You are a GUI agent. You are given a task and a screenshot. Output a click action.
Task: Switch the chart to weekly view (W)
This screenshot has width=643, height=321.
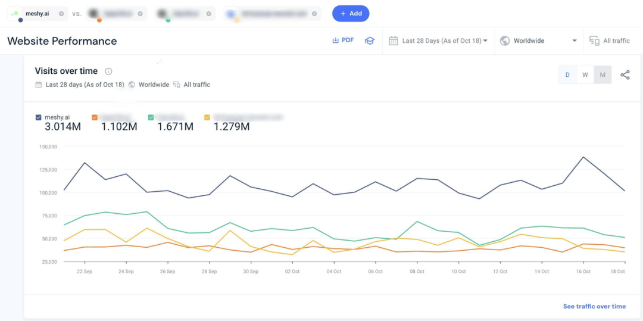point(585,75)
